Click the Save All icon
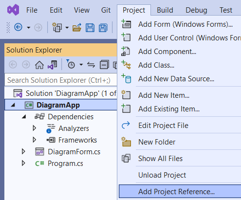The image size is (241, 200). [x=103, y=28]
